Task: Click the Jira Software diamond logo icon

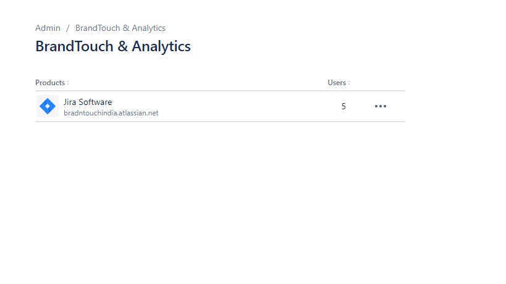Action: tap(48, 106)
